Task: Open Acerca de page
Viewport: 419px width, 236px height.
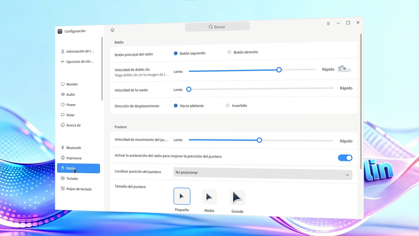Action: [79, 125]
